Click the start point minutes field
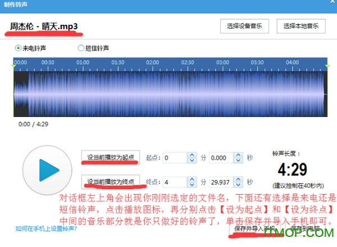Image resolution: width=337 pixels, height=247 pixels. [175, 158]
